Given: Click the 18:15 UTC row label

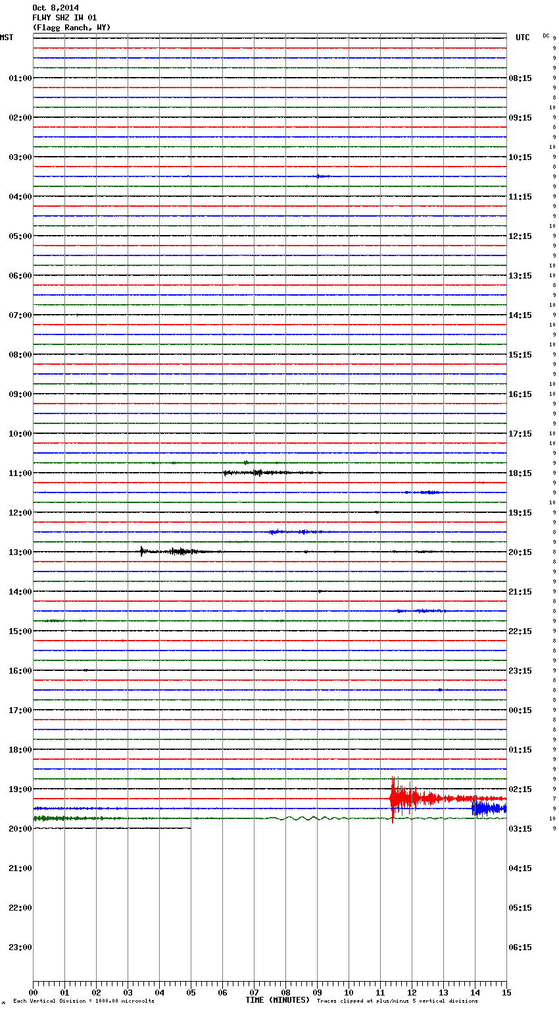Looking at the screenshot, I should click(520, 473).
